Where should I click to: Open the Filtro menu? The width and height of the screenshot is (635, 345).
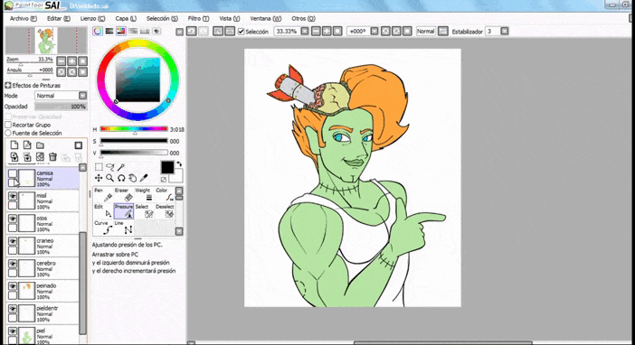[198, 19]
